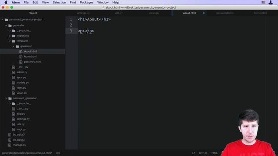This screenshot has height=156, width=278.
Task: Click the Project panel header
Action: [33, 13]
